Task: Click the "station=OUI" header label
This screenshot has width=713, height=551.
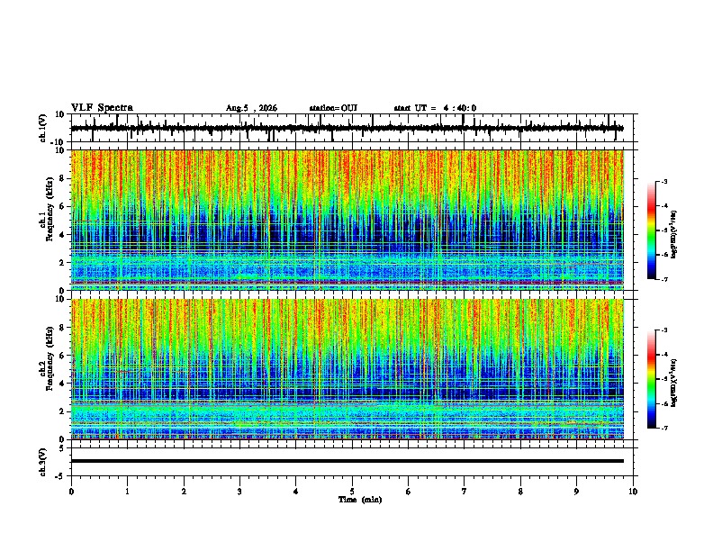Action: pyautogui.click(x=333, y=108)
